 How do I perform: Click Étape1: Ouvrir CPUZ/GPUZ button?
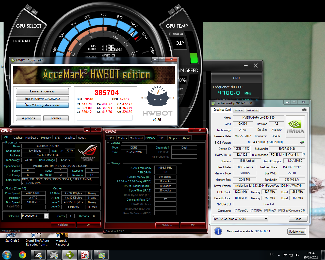click(x=42, y=99)
